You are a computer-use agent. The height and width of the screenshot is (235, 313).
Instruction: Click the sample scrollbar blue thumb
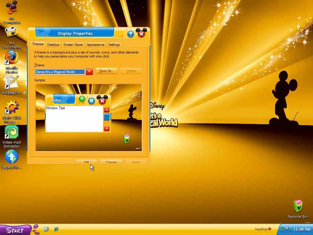[107, 117]
